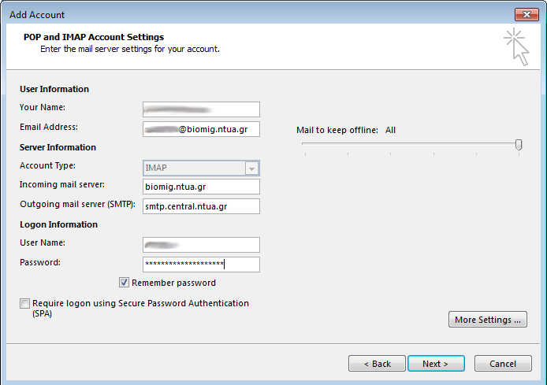This screenshot has width=547, height=385.
Task: Grab the Mail to keep offline slider handle
Action: (519, 144)
